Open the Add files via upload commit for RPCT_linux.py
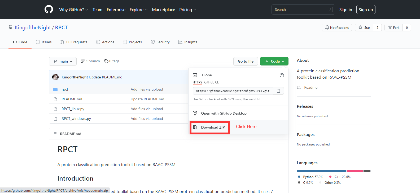 tap(147, 109)
